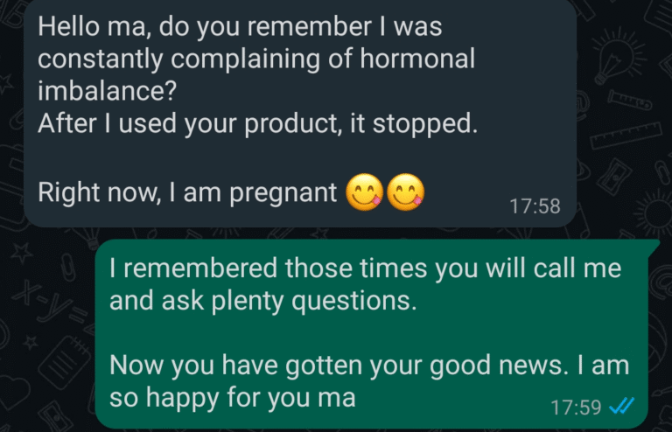Click "I remembered those times" sent message line
This screenshot has height=432, width=672.
pos(364,268)
